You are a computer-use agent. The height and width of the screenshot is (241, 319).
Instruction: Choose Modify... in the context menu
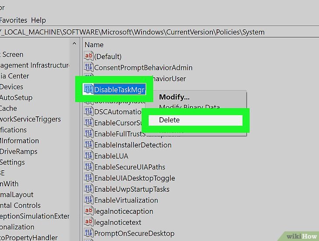[x=174, y=97]
